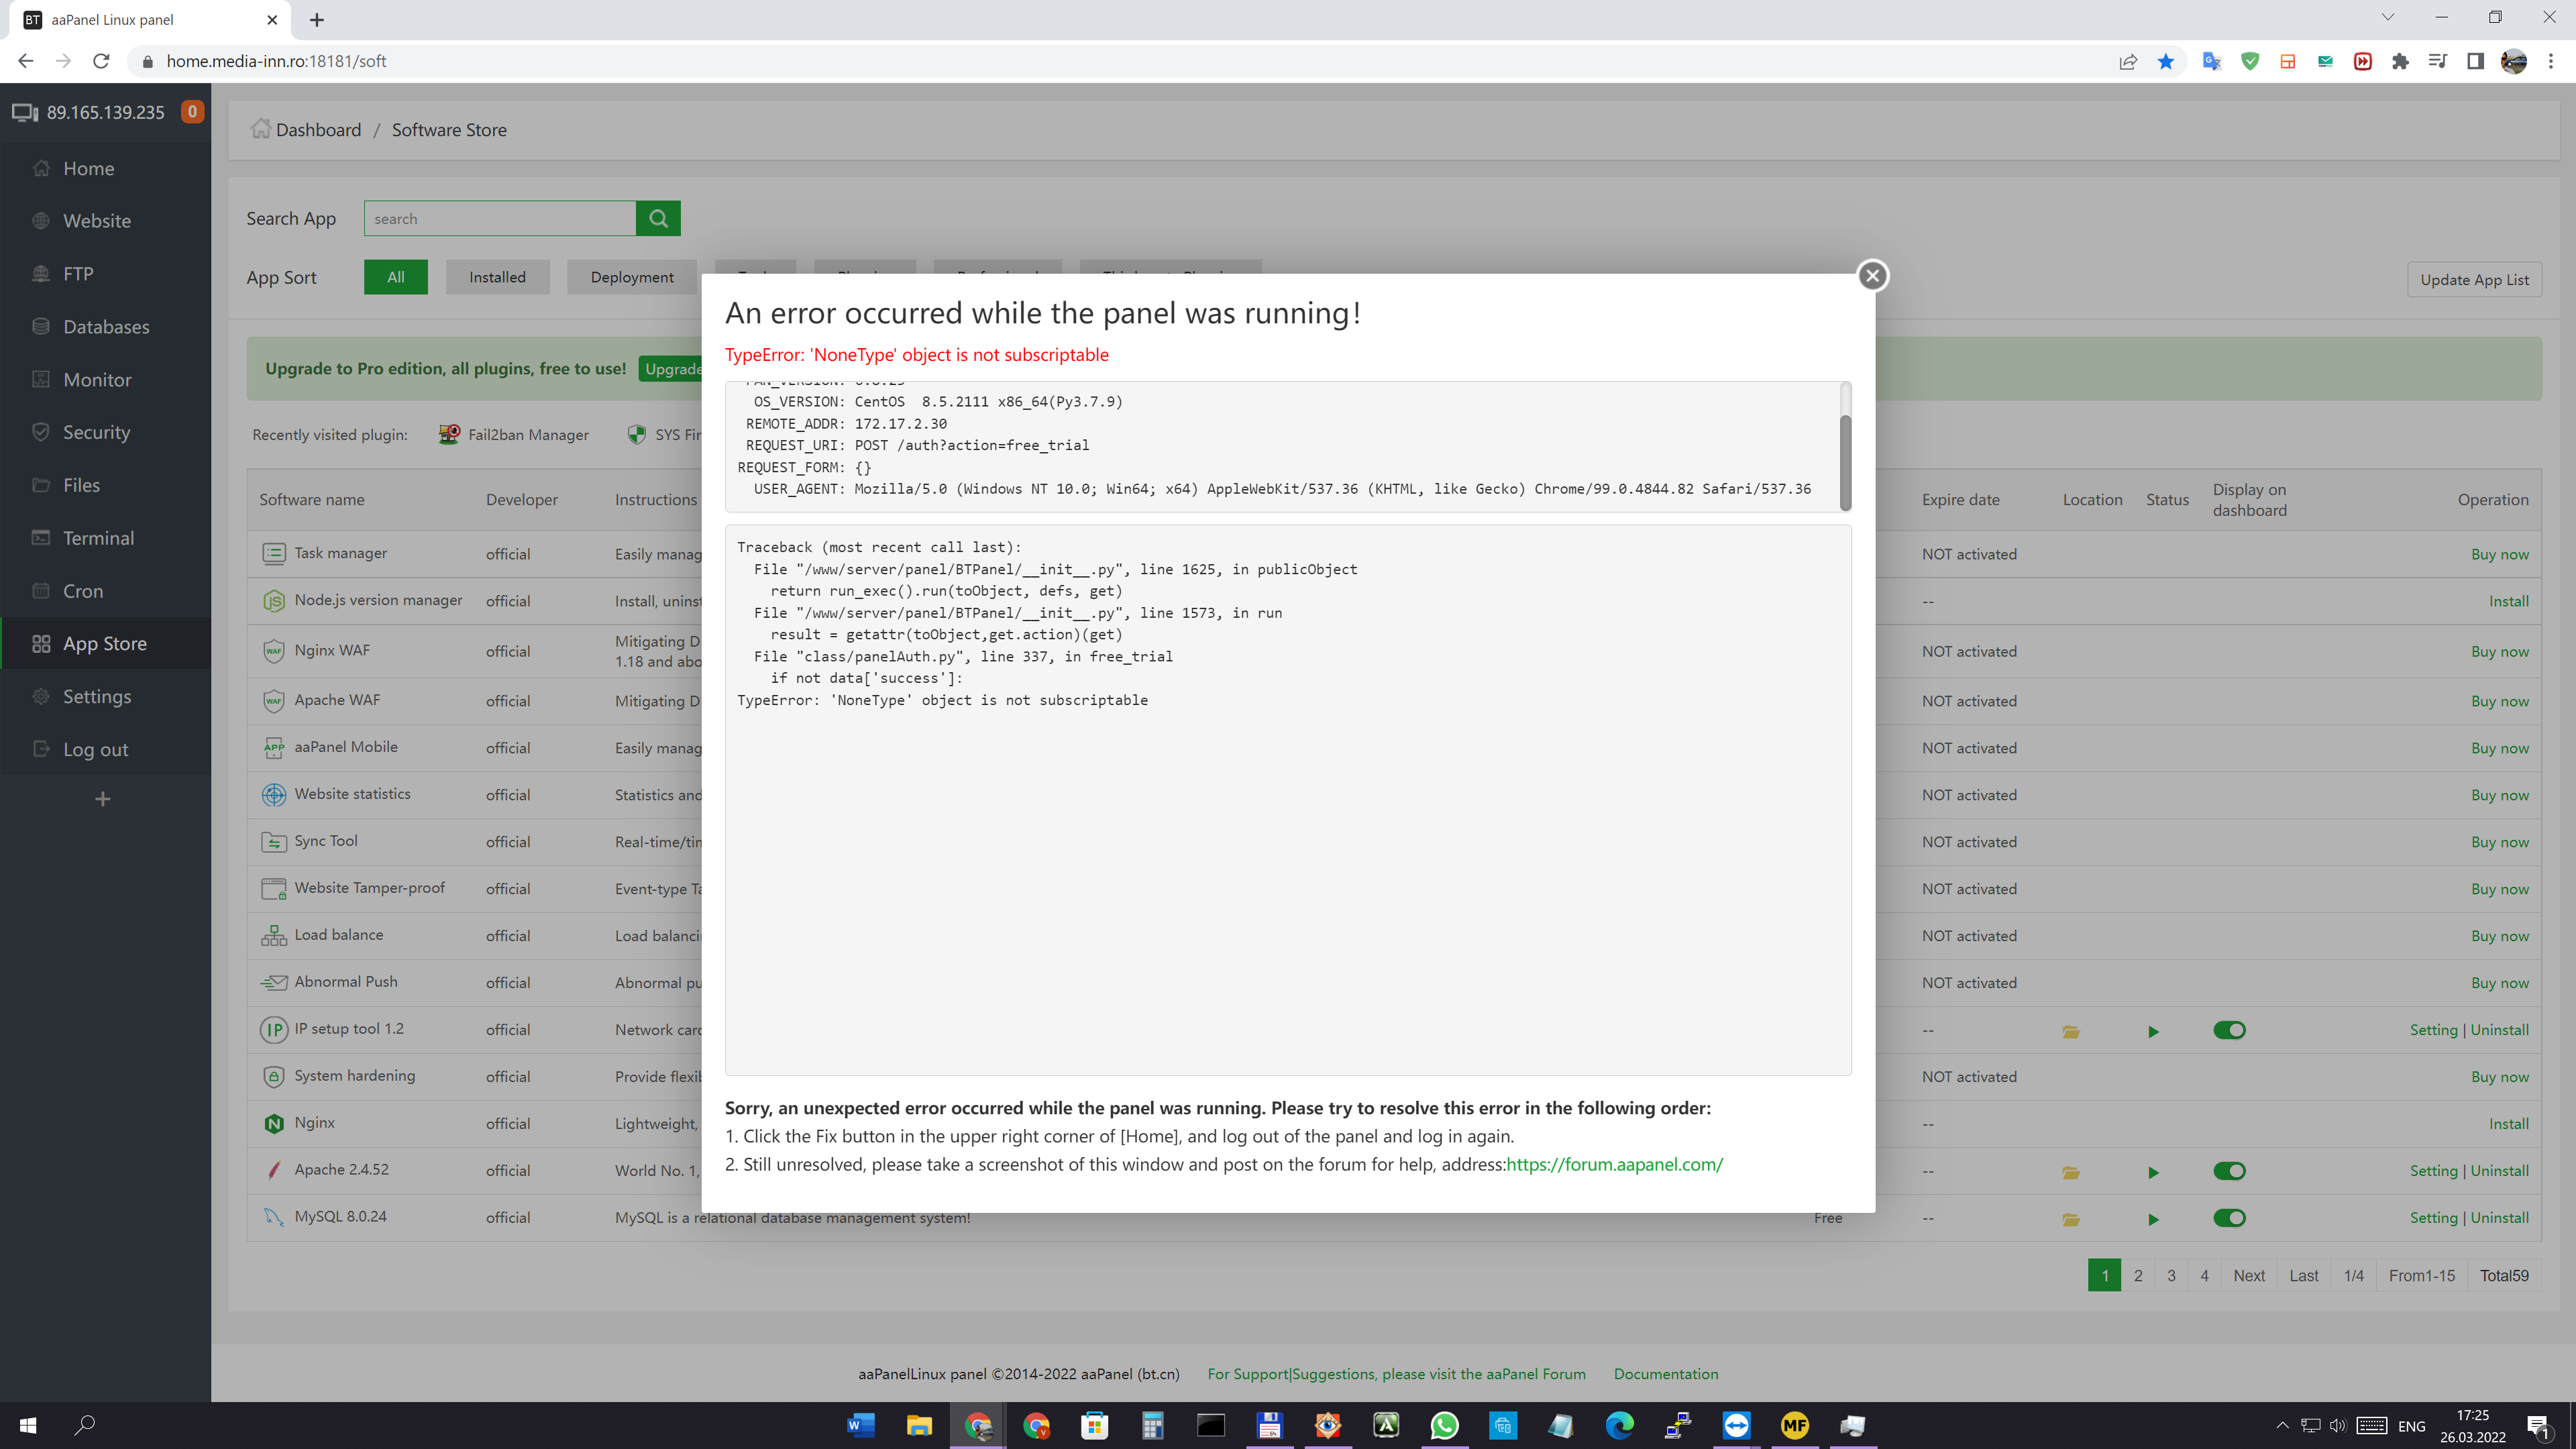
Task: Open the aaPanel forum link
Action: coord(1615,1164)
